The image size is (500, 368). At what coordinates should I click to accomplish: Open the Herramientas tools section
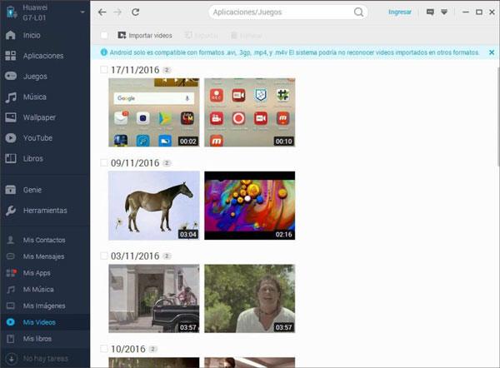(x=37, y=211)
